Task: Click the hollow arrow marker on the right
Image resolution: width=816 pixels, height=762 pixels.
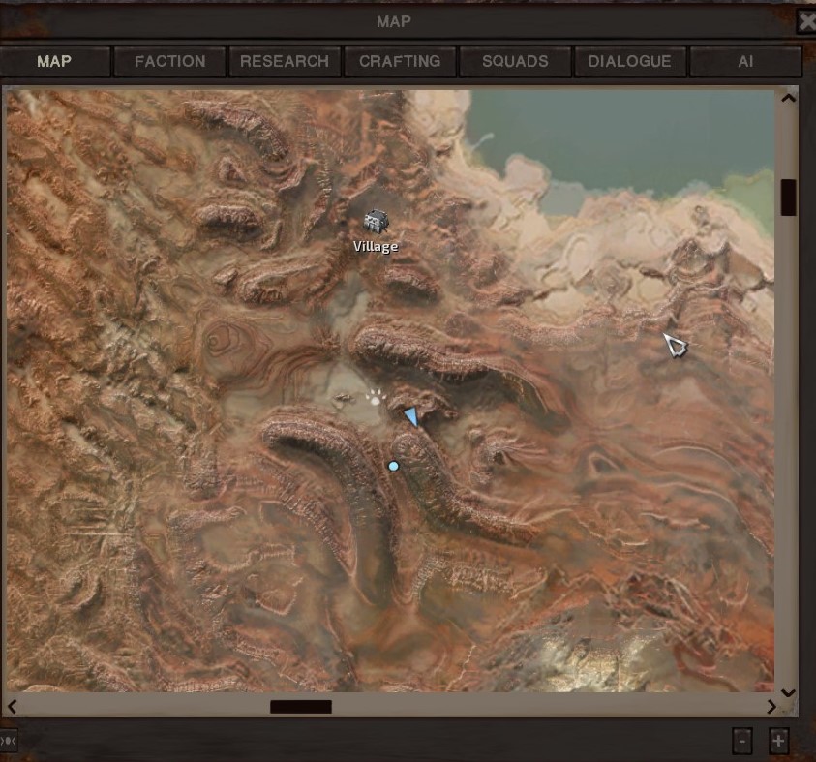Action: (676, 345)
